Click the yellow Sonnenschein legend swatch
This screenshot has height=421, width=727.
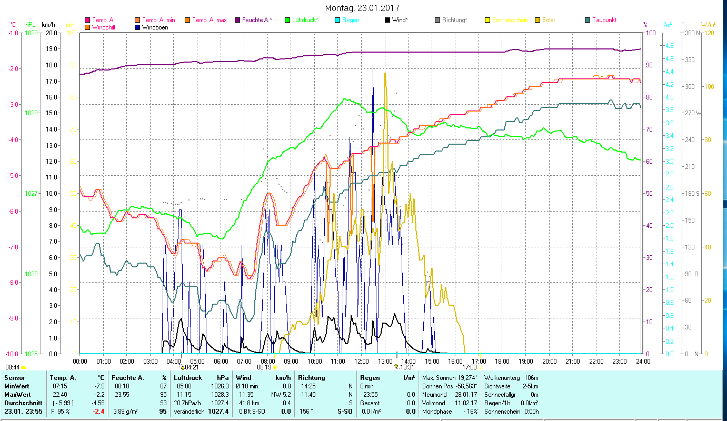coord(487,21)
